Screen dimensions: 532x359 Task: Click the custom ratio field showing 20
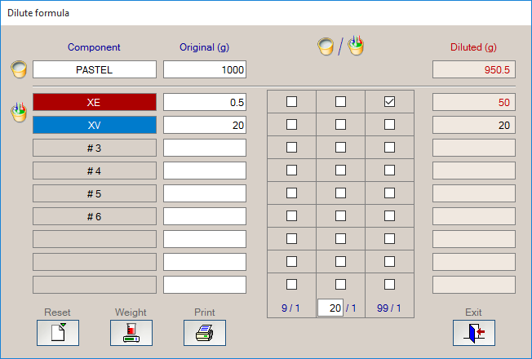(330, 308)
